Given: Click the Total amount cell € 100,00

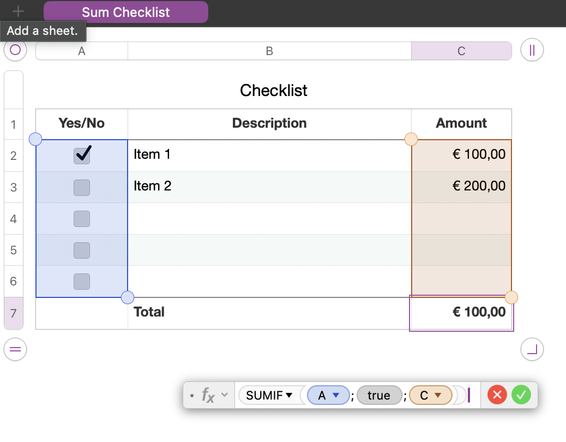Looking at the screenshot, I should click(x=461, y=313).
